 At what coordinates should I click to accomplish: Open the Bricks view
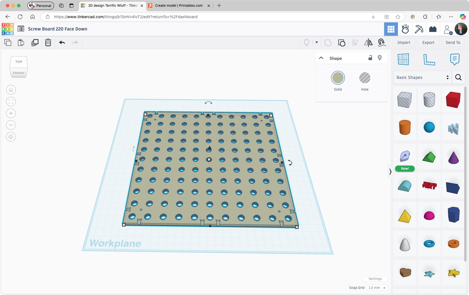[x=433, y=29]
